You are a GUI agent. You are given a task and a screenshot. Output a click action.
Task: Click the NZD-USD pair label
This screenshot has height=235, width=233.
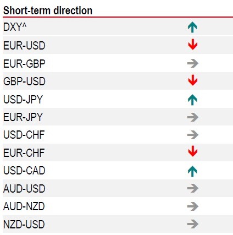click(x=24, y=225)
